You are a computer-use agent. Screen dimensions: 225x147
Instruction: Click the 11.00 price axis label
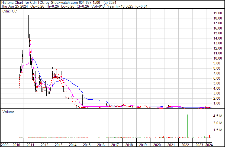click(218, 53)
